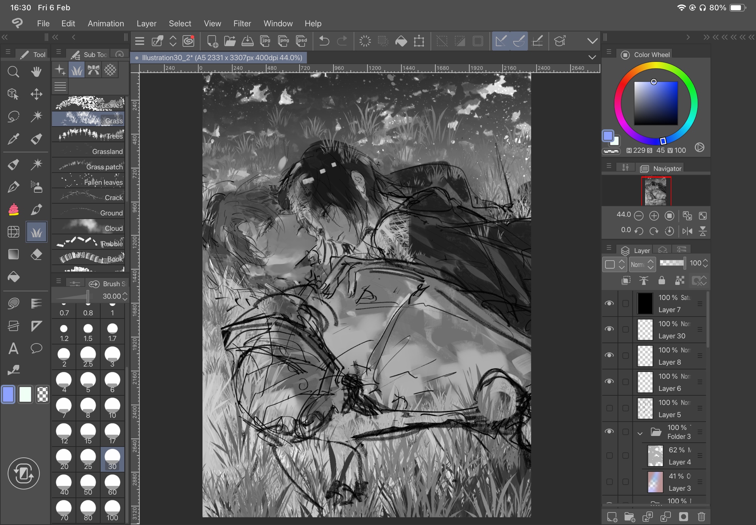
Task: Click the Export as PNG icon
Action: point(283,41)
